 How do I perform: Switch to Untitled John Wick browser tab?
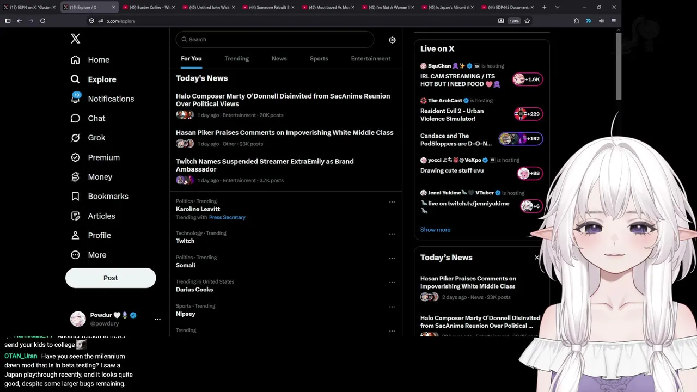click(209, 7)
